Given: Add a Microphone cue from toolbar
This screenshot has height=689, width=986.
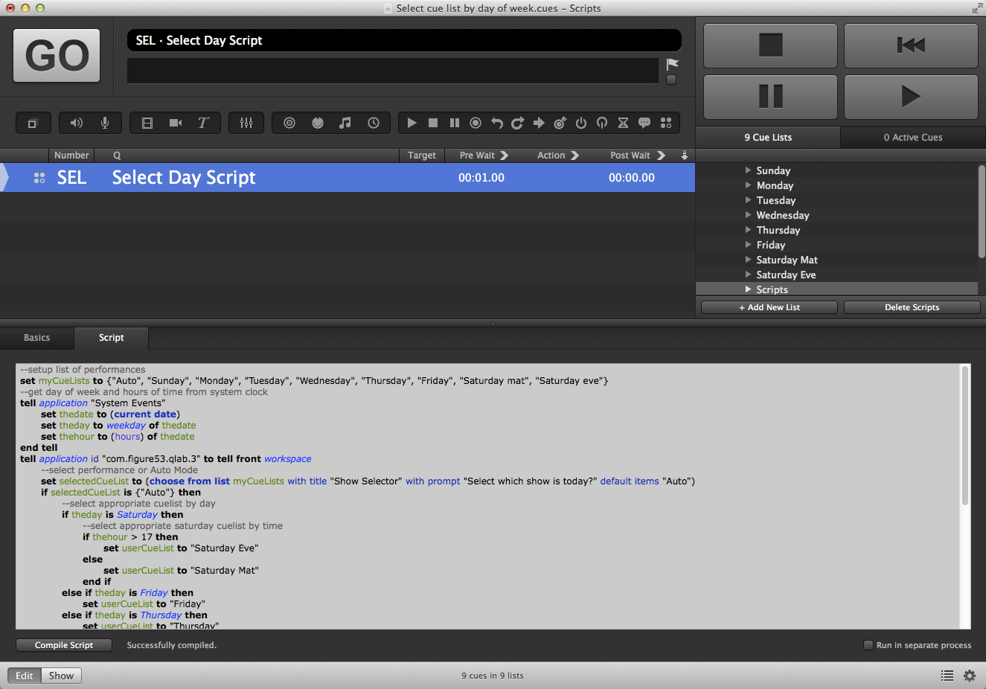Looking at the screenshot, I should point(105,123).
